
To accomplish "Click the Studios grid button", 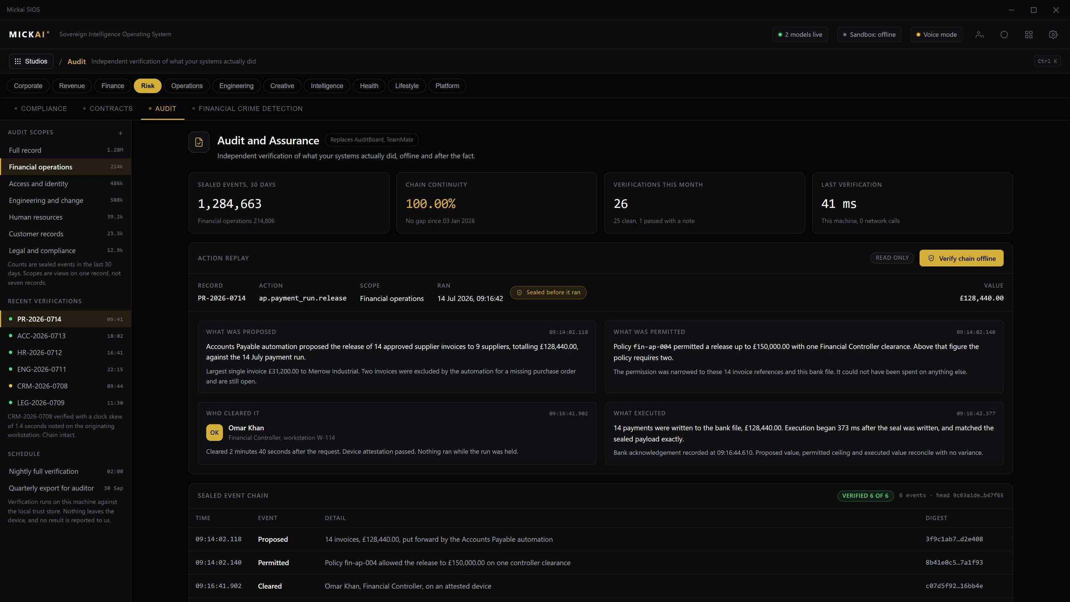I will pos(31,61).
